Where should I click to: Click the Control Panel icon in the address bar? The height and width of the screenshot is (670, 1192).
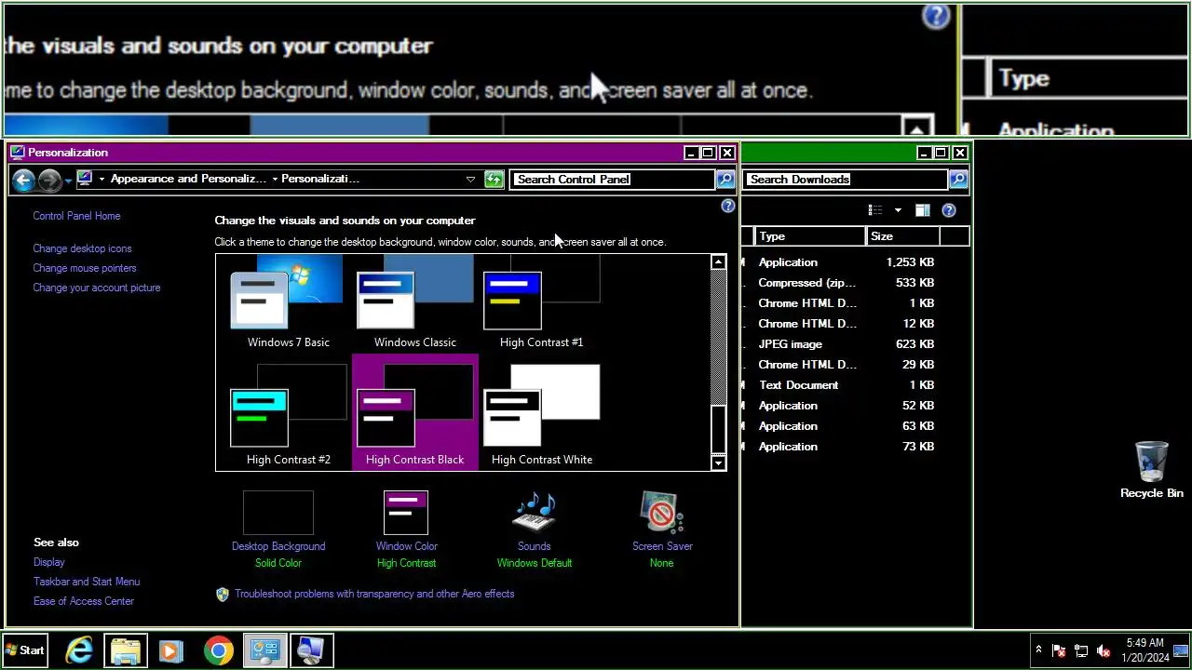[85, 179]
